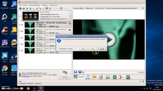Select the DVD menu template thumbnail
Viewport: 163px width, 91px height.
pos(31,16)
